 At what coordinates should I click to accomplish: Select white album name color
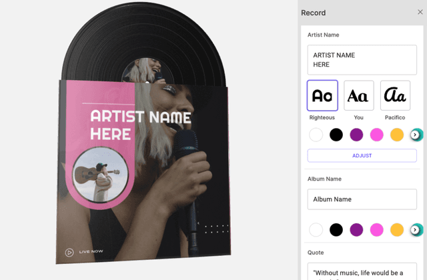click(x=316, y=230)
